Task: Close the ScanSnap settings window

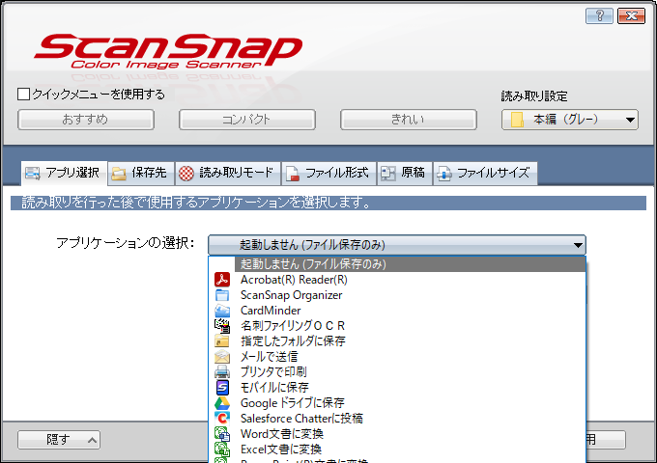Action: [631, 15]
